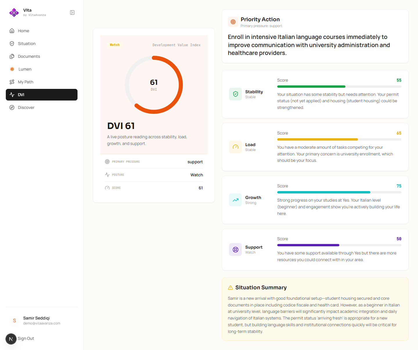Click the Stability score progress bar
The height and width of the screenshot is (350, 418).
point(339,87)
